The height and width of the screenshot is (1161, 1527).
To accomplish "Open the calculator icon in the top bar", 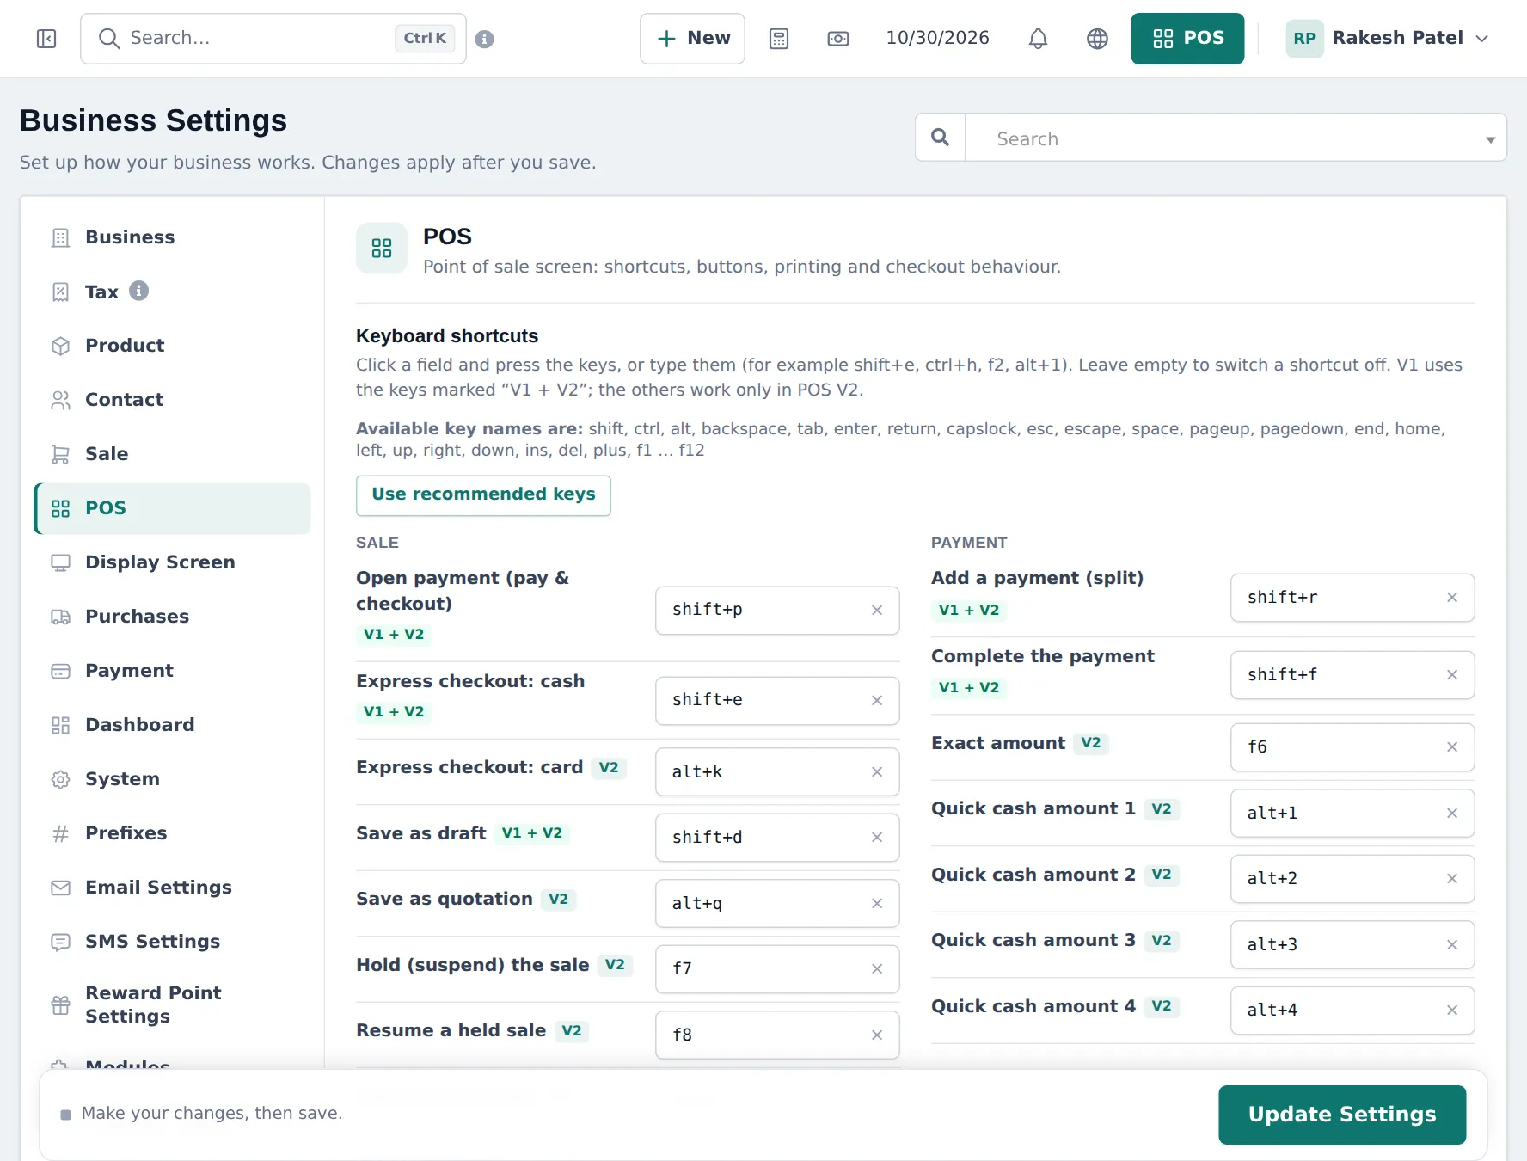I will tap(779, 39).
